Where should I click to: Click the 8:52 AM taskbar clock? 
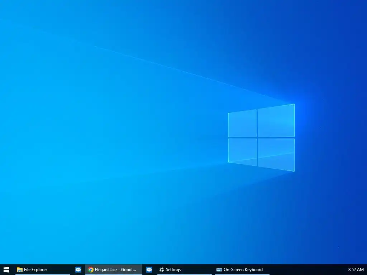(x=356, y=270)
